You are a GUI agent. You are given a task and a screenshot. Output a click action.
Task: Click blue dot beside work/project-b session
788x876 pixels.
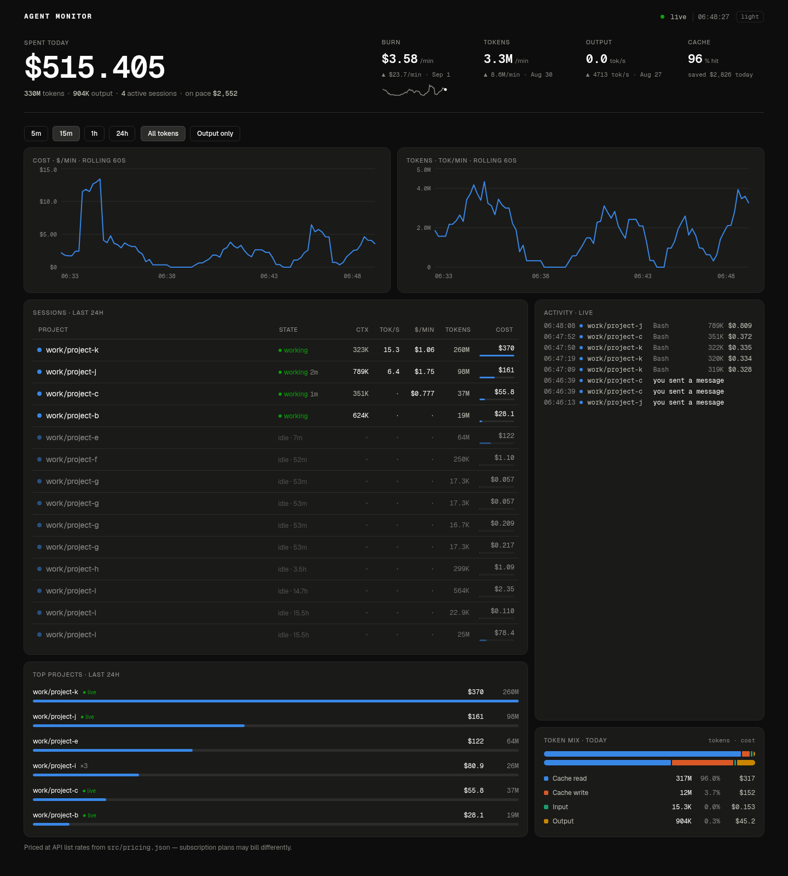click(x=39, y=416)
